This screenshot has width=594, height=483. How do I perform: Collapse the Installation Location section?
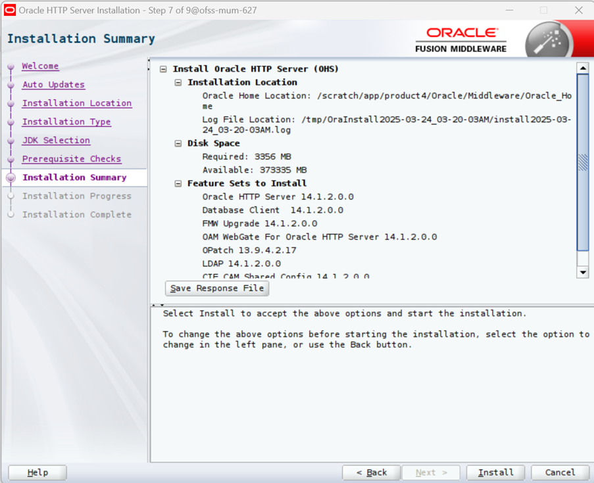tap(178, 83)
